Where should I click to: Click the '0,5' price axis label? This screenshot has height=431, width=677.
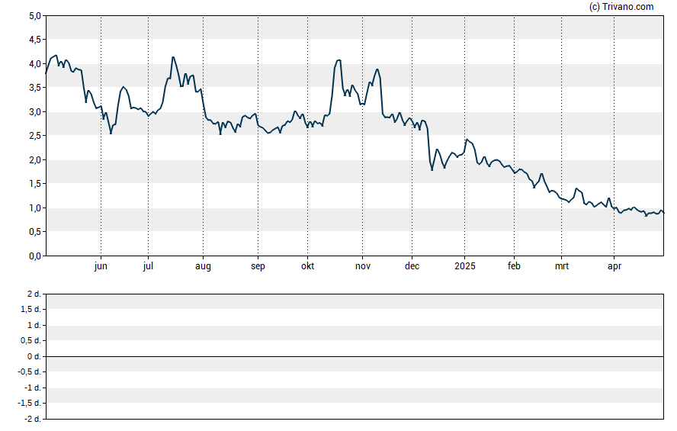click(35, 232)
